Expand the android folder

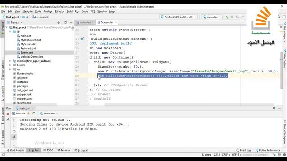click(10, 61)
